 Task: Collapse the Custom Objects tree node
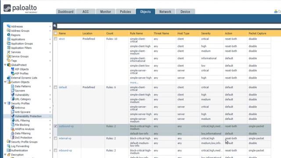coord(5,82)
